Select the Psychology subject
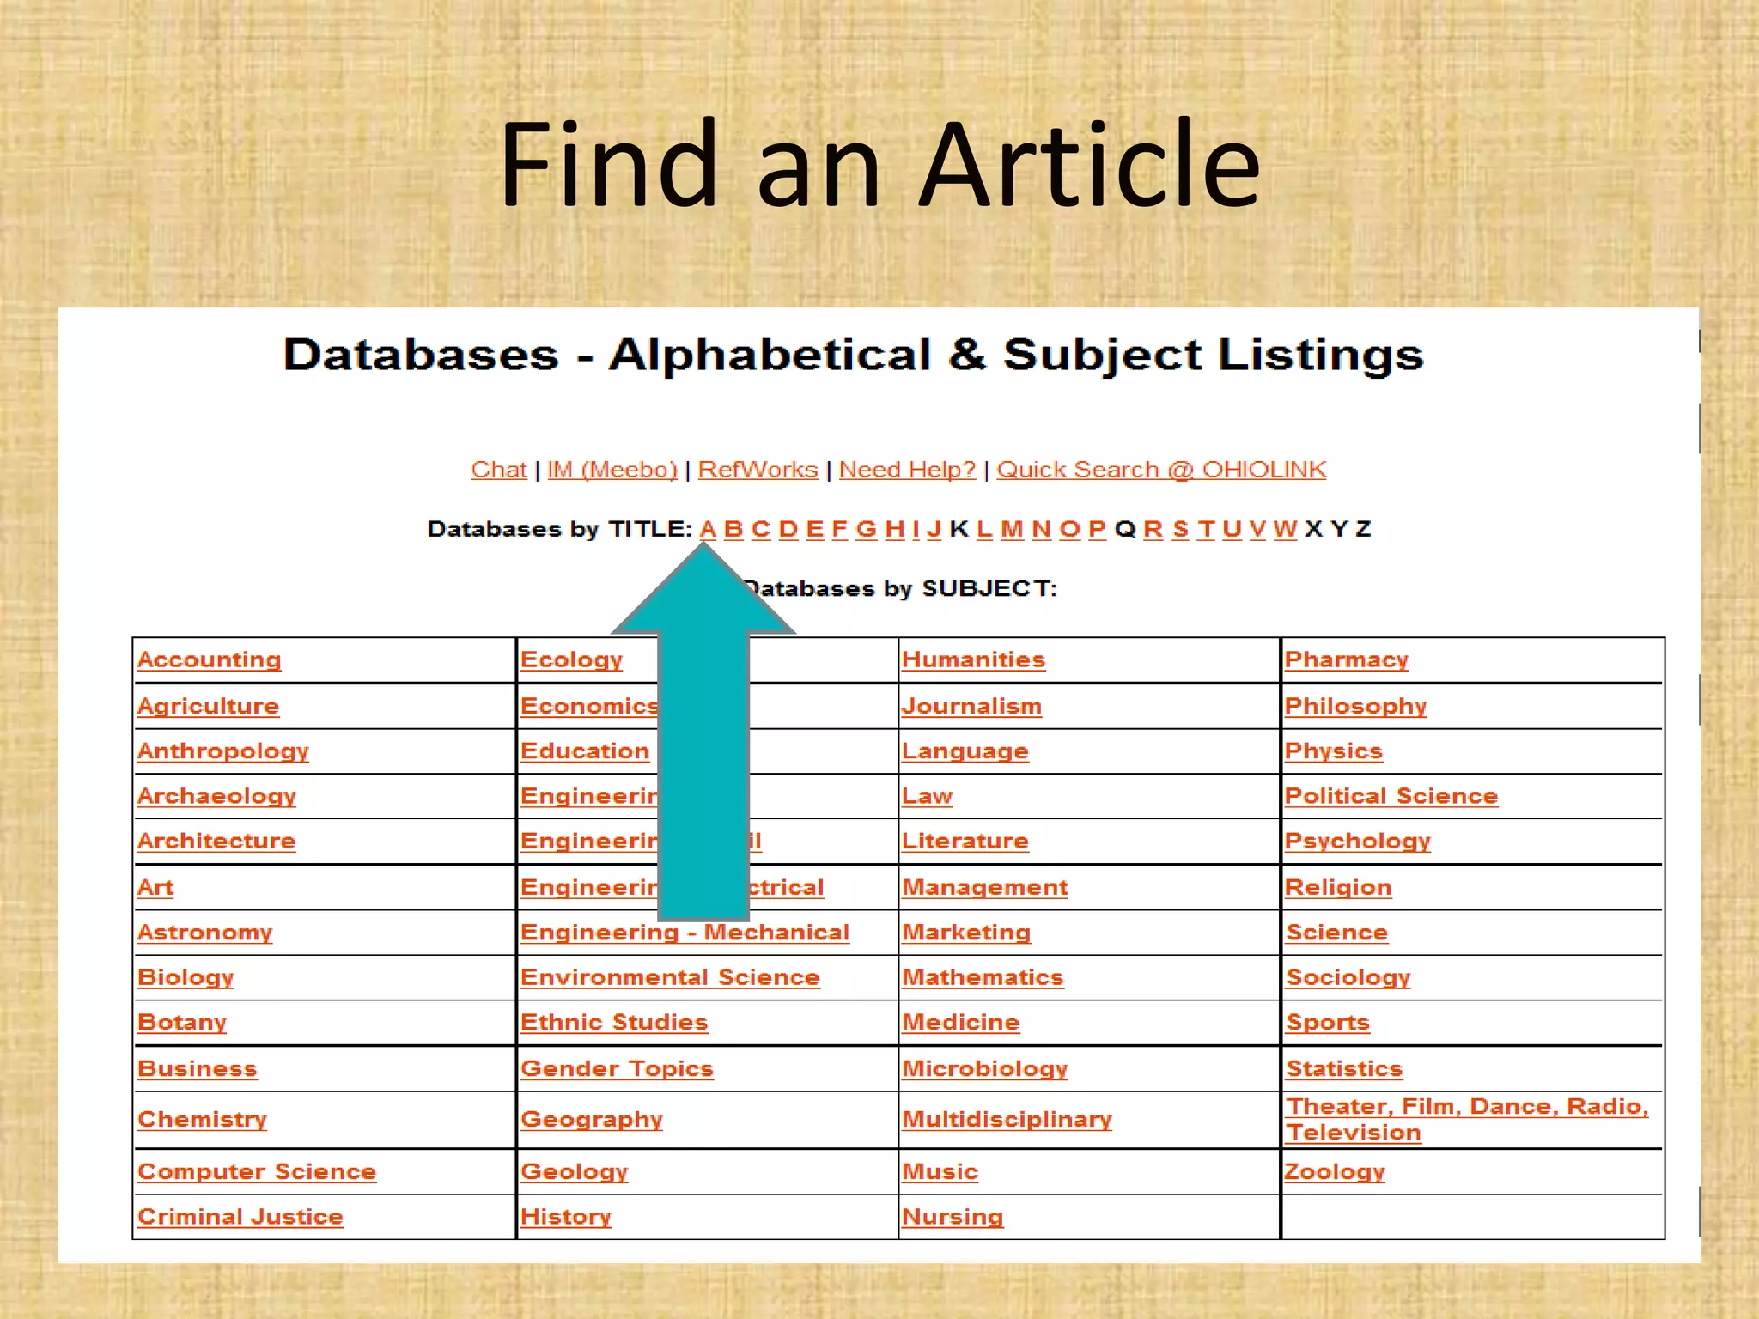The image size is (1759, 1319). [1357, 841]
